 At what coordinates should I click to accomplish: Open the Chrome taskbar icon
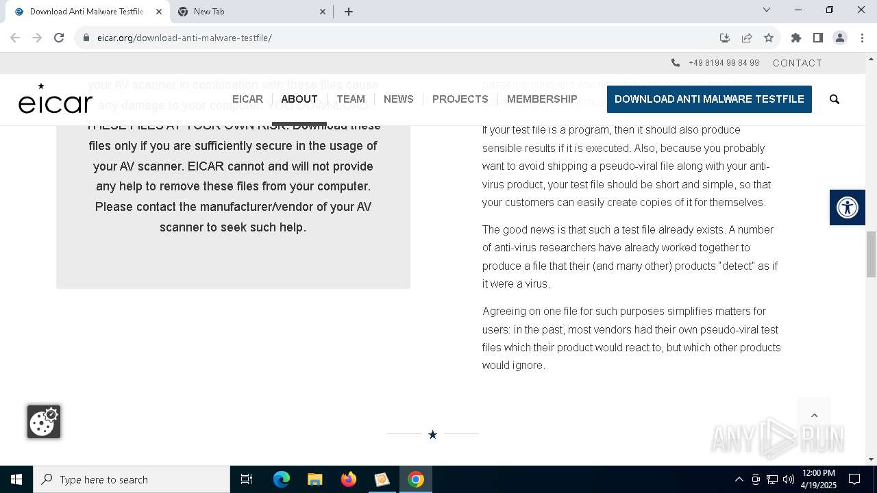point(416,479)
